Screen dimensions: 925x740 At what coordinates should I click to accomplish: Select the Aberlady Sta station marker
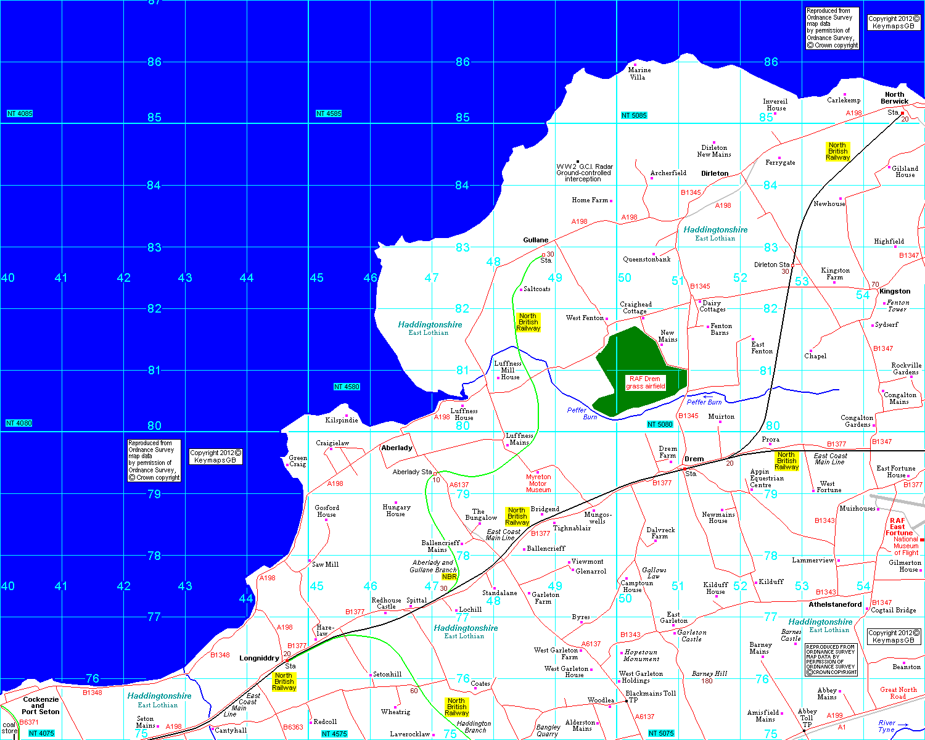coord(435,474)
